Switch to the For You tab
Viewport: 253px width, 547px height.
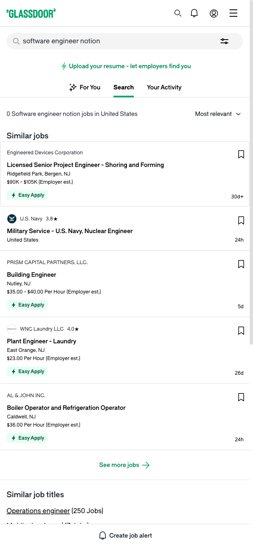click(x=85, y=87)
